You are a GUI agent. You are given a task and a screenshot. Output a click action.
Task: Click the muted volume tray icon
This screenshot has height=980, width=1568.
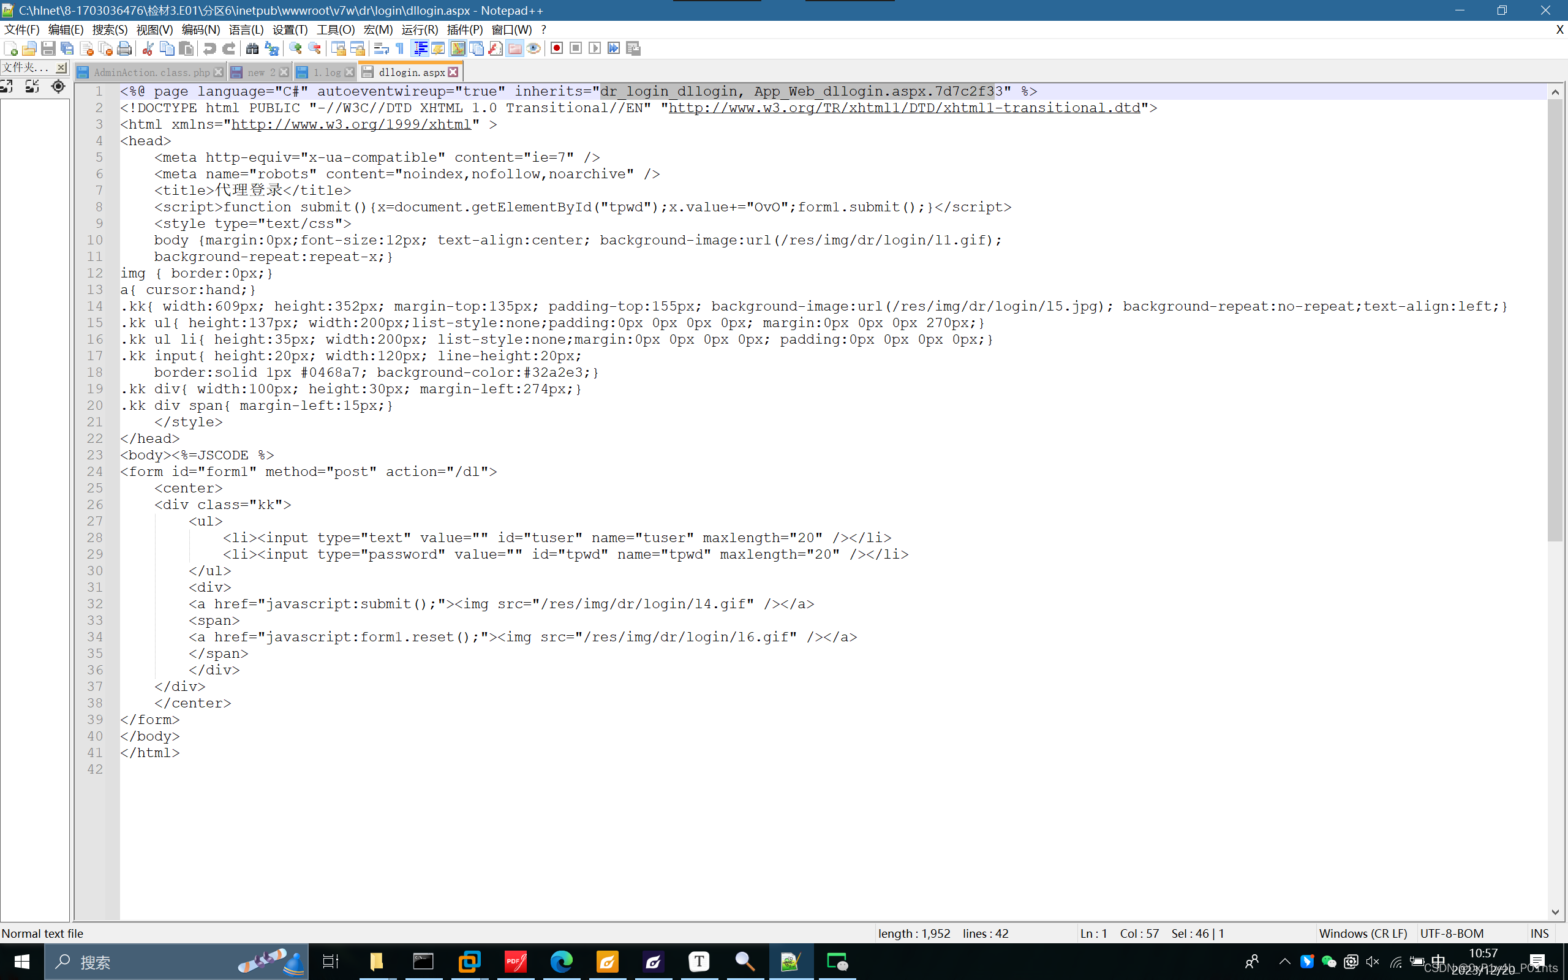tap(1373, 962)
